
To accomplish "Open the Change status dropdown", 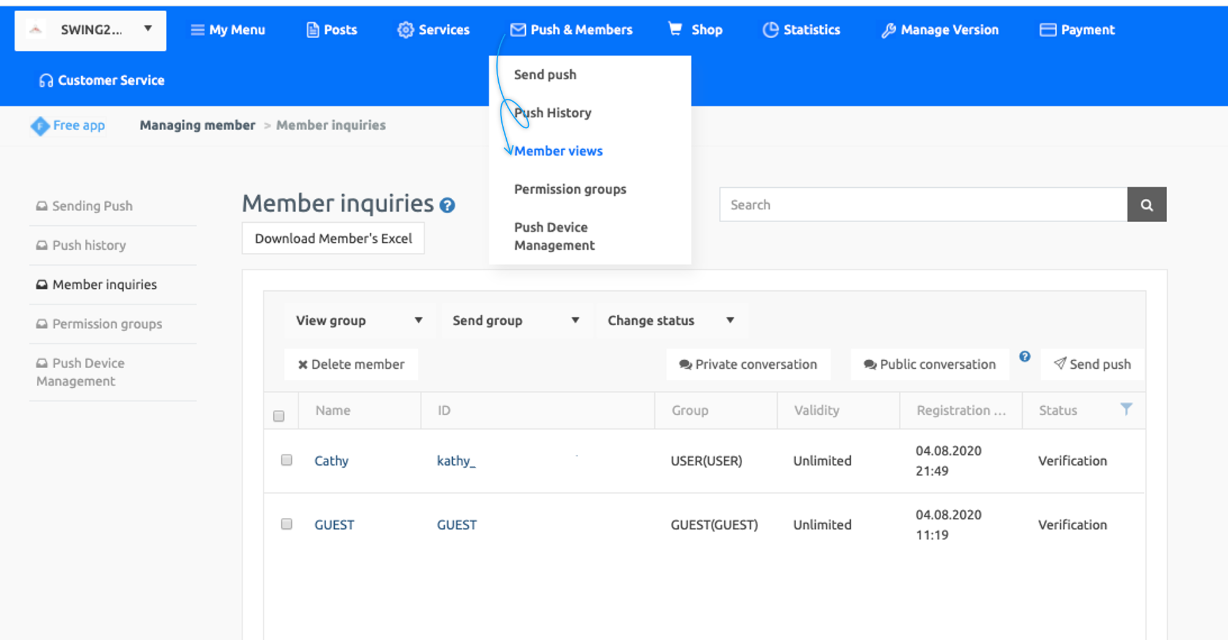I will pos(671,320).
